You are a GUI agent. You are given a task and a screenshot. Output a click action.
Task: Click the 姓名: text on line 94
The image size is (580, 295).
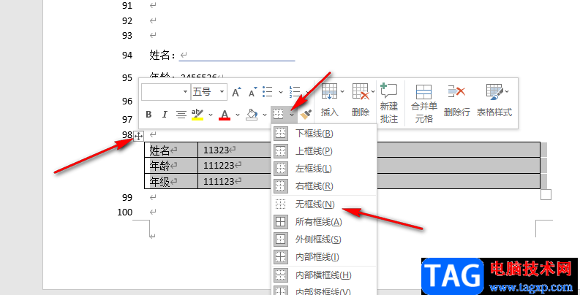pos(162,55)
